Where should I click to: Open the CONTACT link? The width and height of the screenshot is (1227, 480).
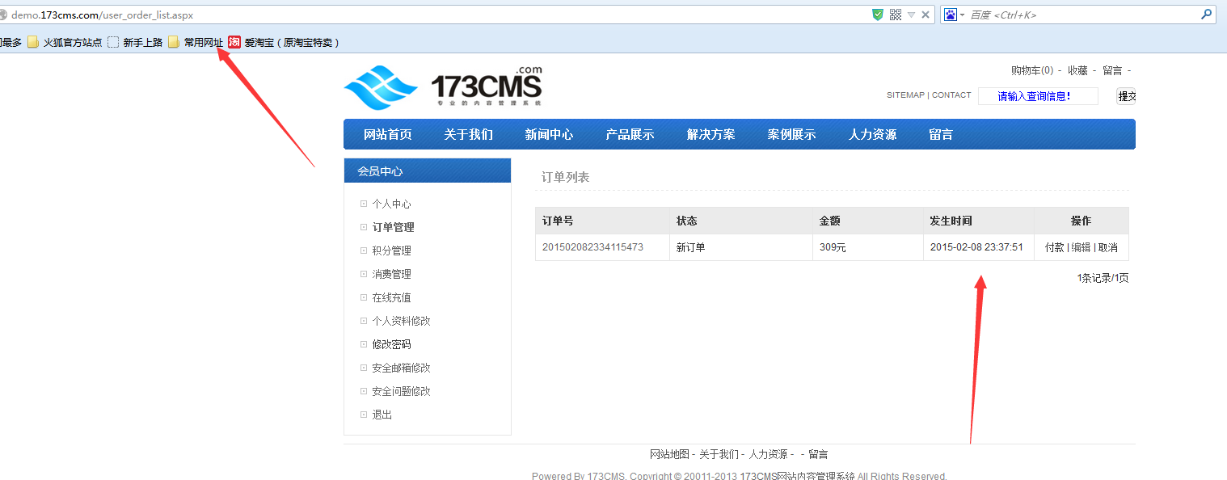[x=951, y=95]
